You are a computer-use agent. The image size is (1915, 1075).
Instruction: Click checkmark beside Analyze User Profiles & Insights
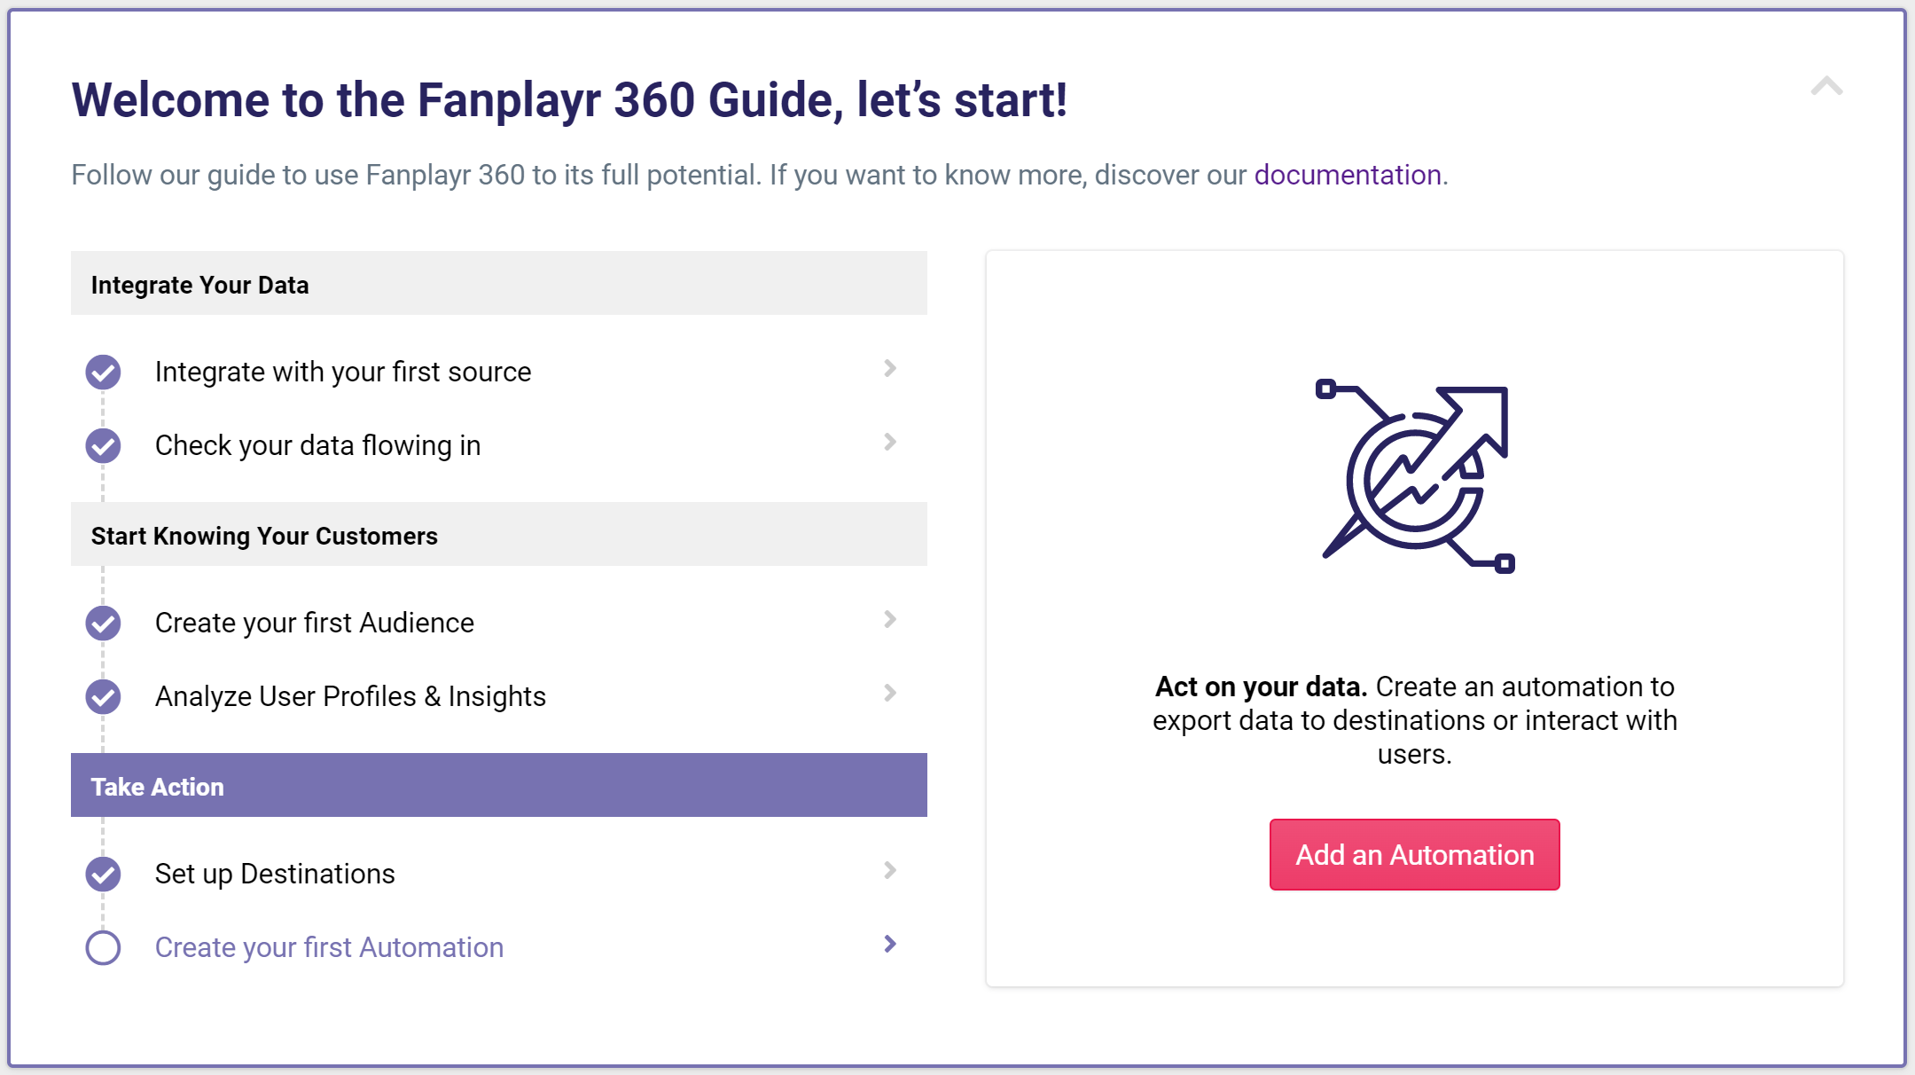click(103, 696)
